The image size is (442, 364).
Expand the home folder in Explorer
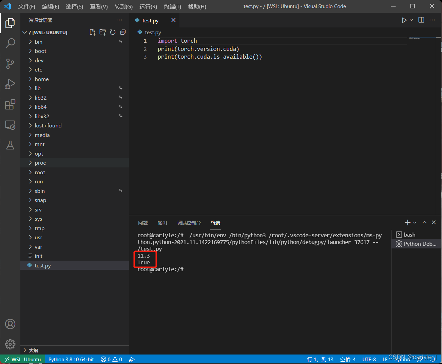point(41,79)
